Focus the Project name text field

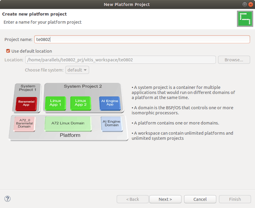point(142,39)
